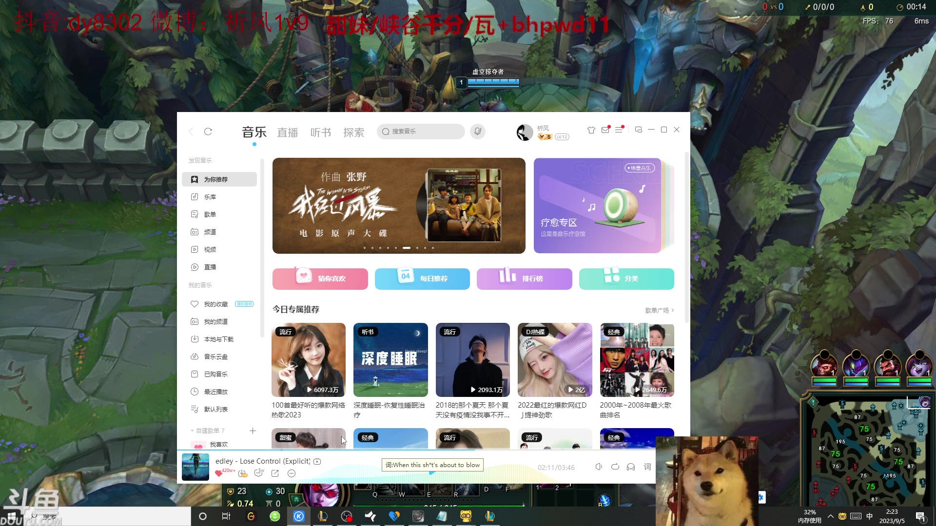Toggle the loop playback mode icon
Screen dimensions: 936x526
pyautogui.click(x=615, y=467)
